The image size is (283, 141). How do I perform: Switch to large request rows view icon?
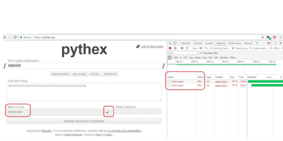(x=201, y=48)
